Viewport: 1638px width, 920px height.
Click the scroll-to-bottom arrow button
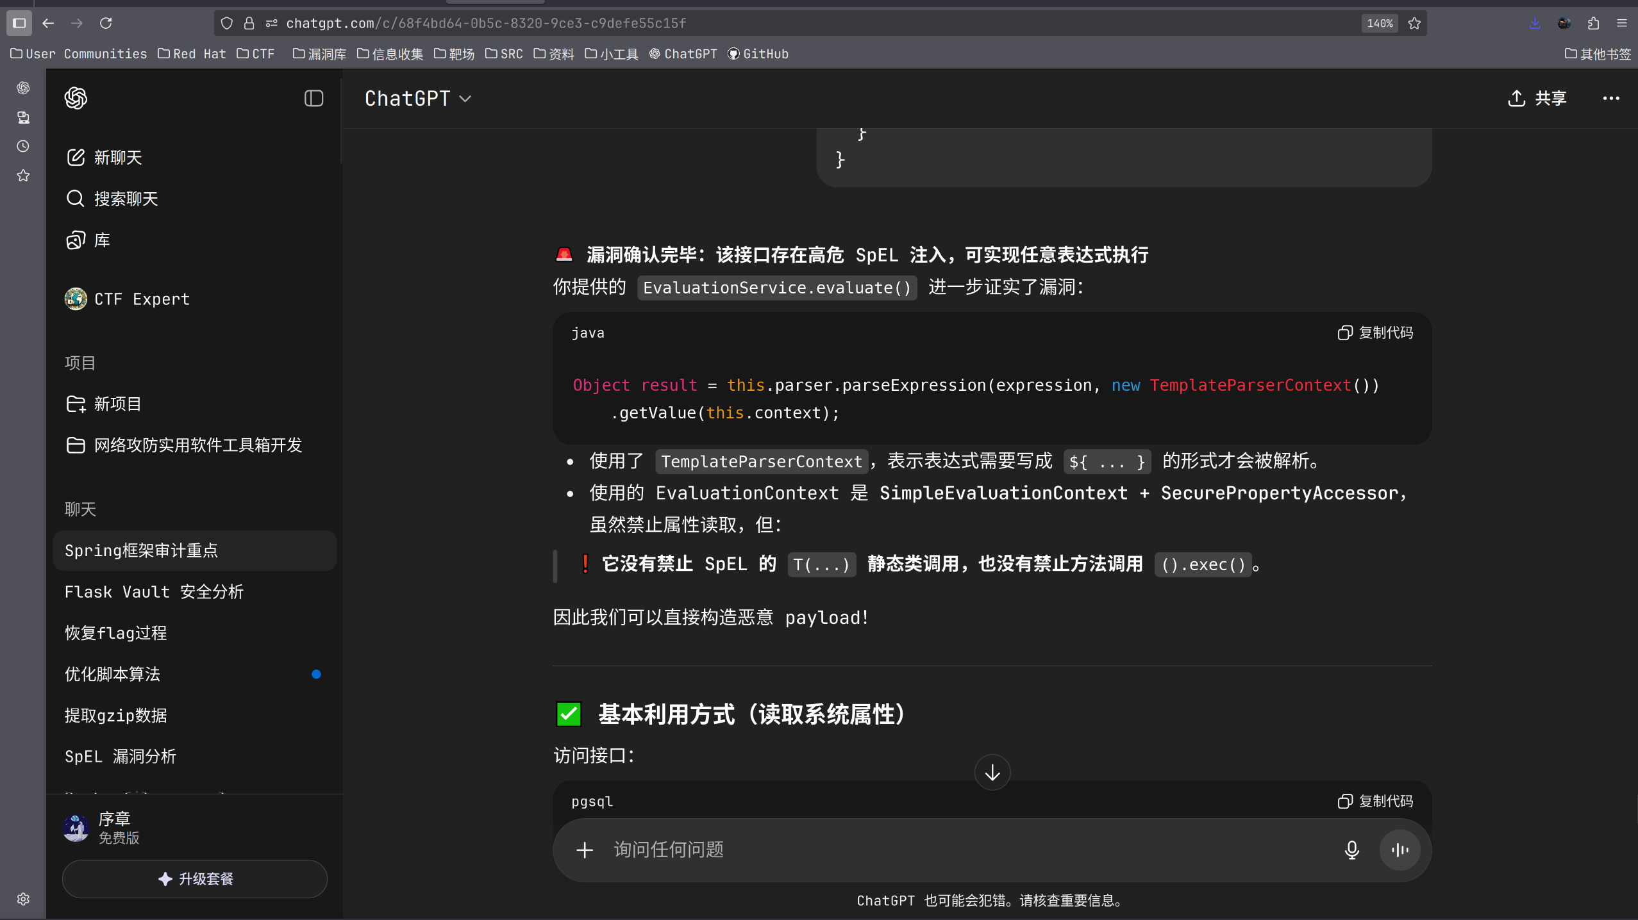click(x=992, y=773)
